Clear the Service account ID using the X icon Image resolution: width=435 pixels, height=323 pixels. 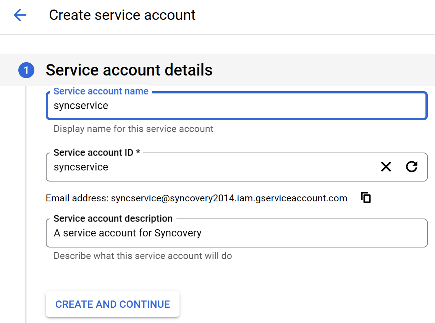tap(386, 167)
